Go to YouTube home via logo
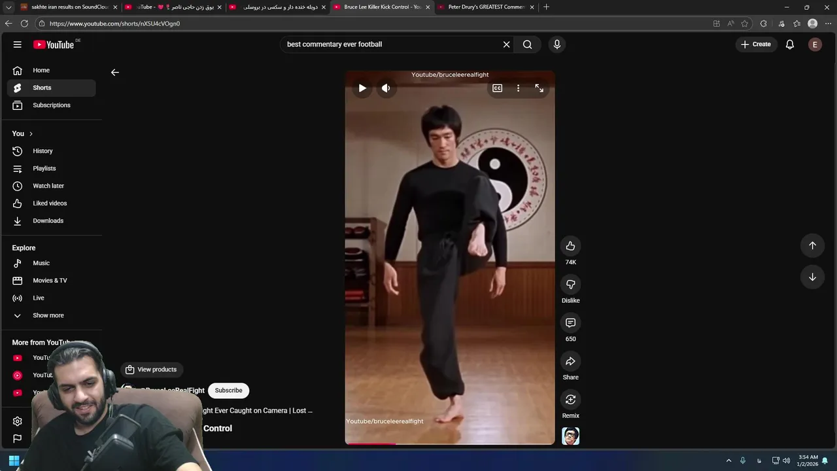Image resolution: width=837 pixels, height=471 pixels. (x=54, y=44)
